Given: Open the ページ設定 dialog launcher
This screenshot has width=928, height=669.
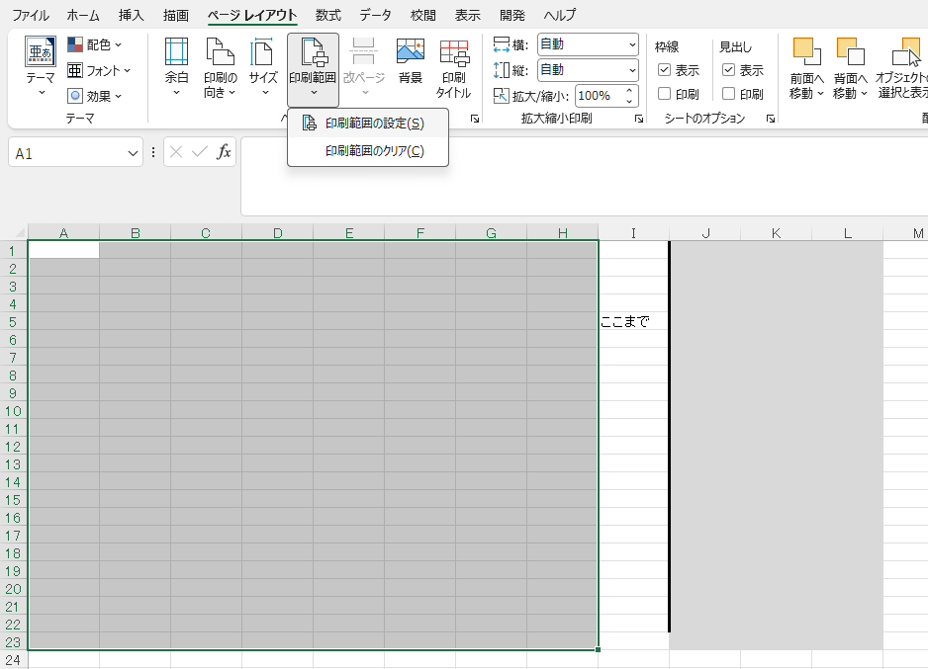Looking at the screenshot, I should pos(475,119).
